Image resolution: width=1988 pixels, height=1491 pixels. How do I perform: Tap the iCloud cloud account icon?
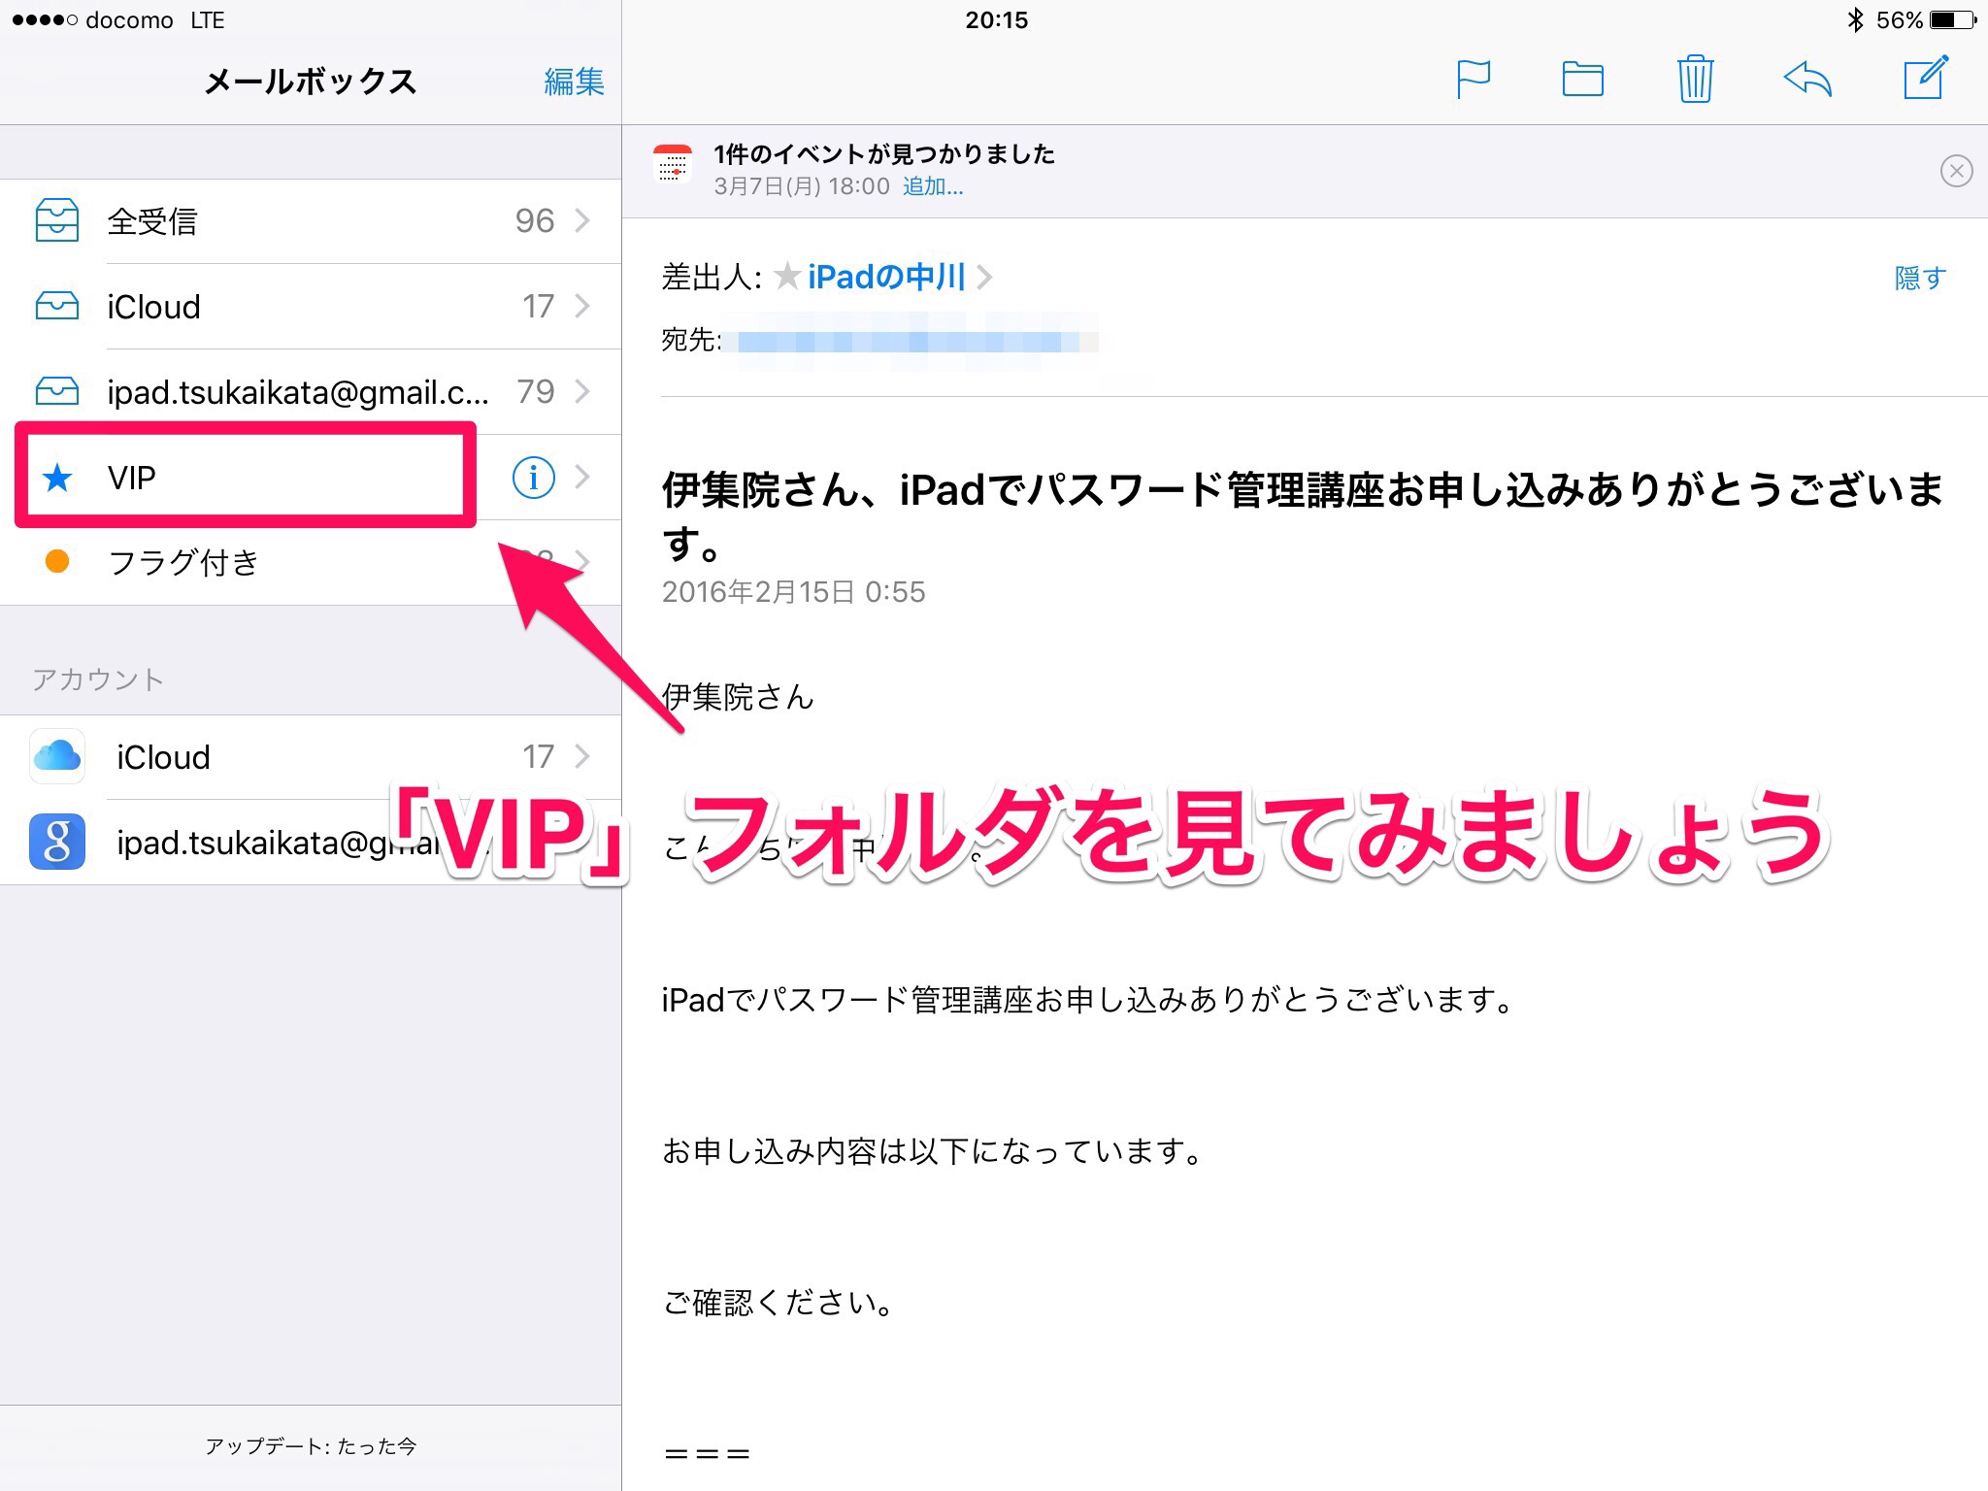[x=57, y=756]
